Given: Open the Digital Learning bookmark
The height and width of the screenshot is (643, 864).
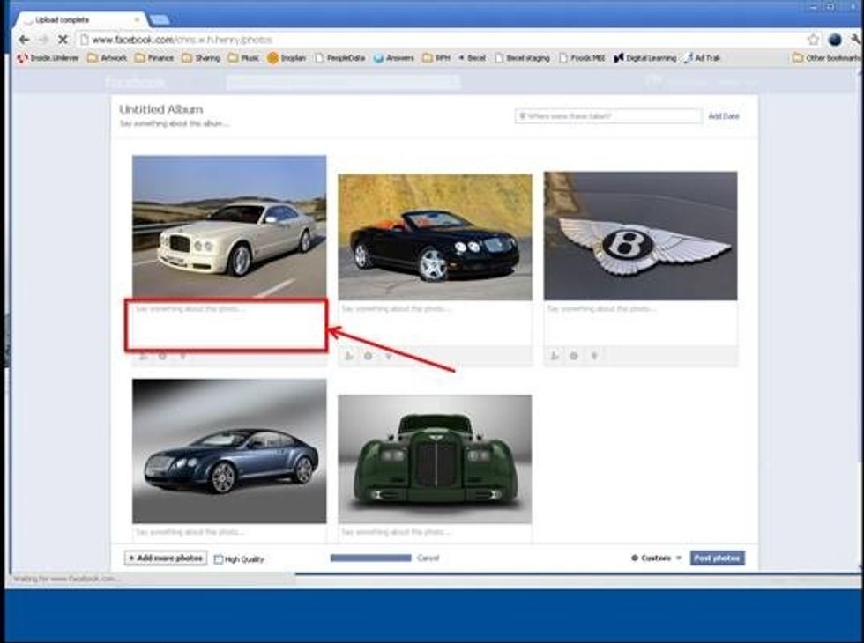Looking at the screenshot, I should (x=644, y=58).
